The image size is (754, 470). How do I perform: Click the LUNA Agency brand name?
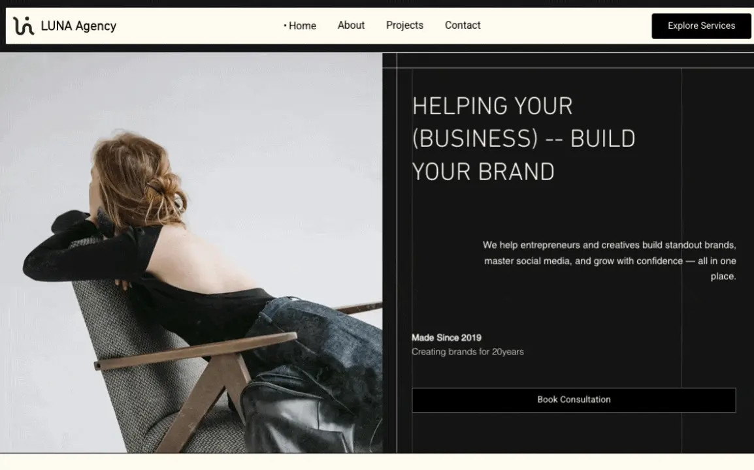pos(78,26)
